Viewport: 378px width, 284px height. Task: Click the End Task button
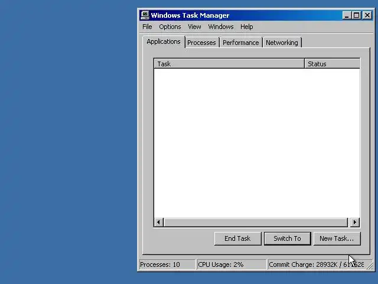tap(237, 238)
